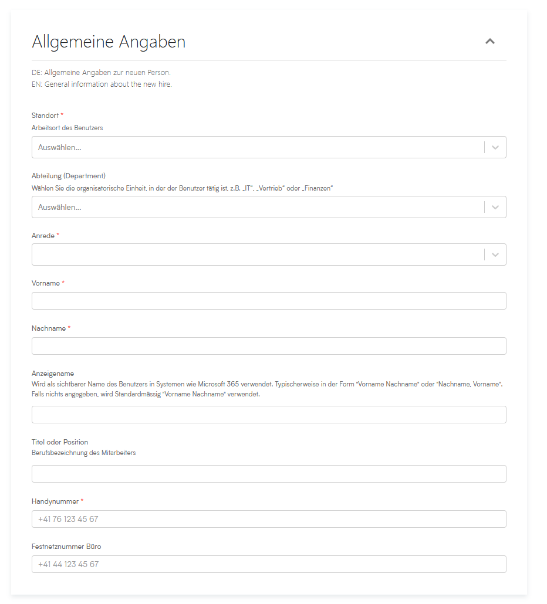Screen dimensions: 547x604
Task: Collapse the Allgemeine Angaben section
Action: 490,42
